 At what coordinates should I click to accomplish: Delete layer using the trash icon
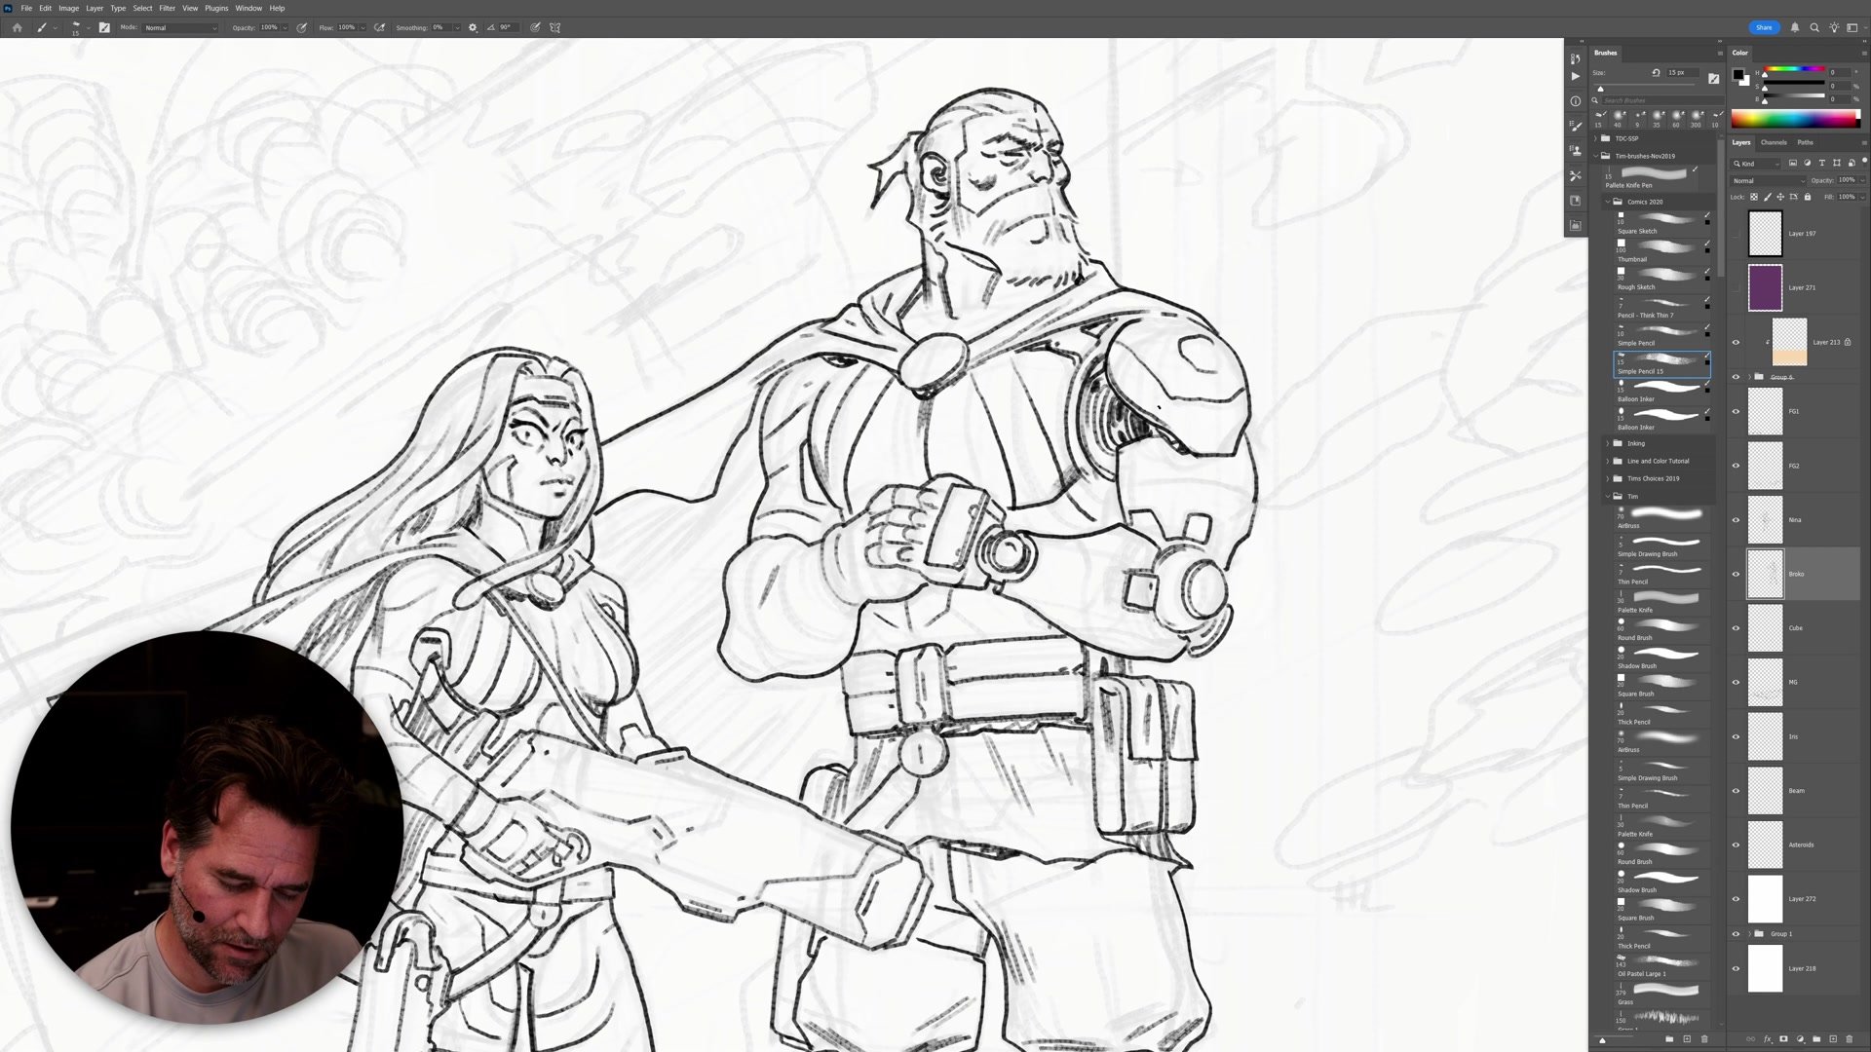[1850, 1039]
